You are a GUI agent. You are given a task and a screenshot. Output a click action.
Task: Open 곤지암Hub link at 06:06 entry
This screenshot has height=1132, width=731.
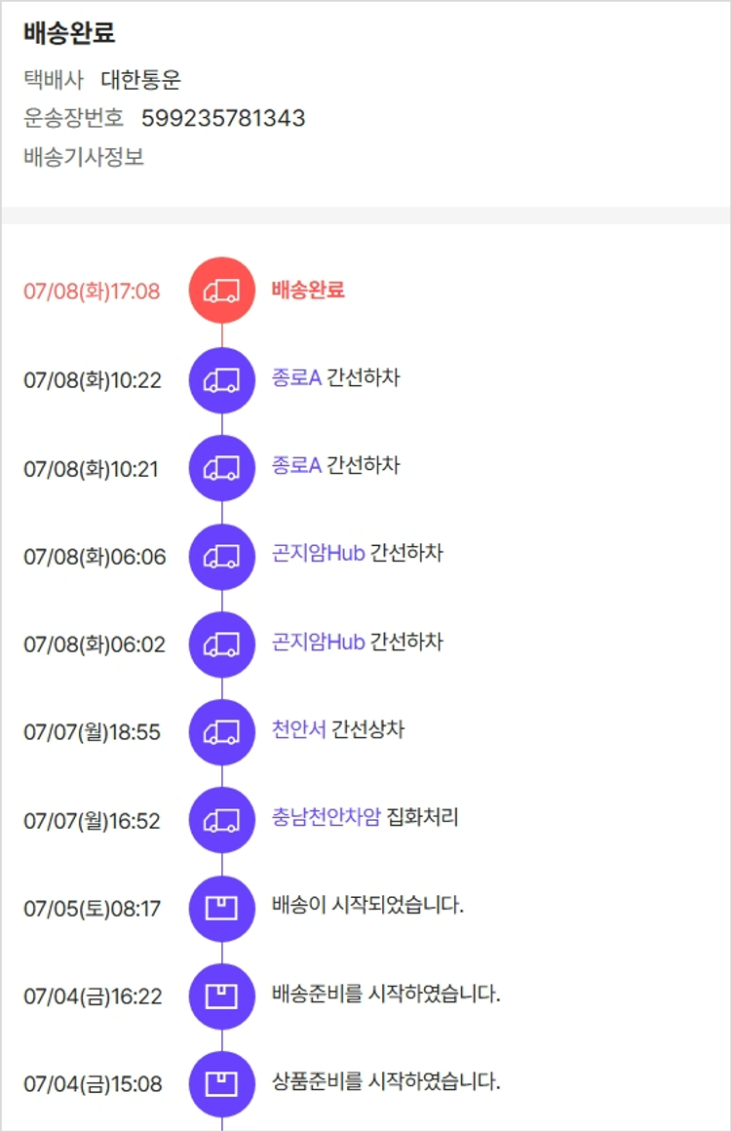pyautogui.click(x=319, y=553)
